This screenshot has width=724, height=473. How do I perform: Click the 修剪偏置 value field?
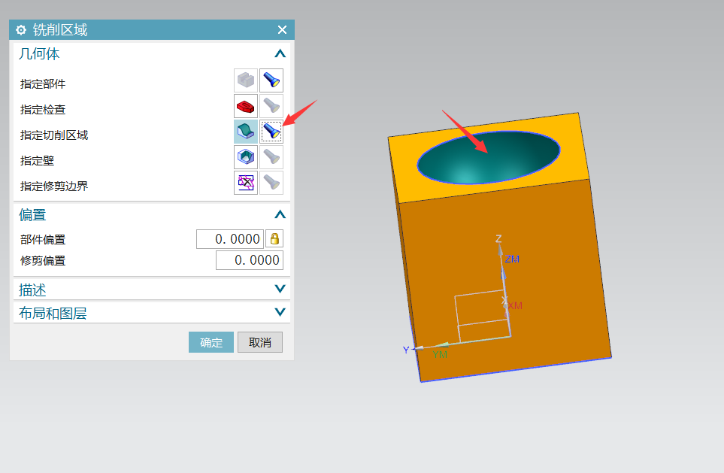pos(249,260)
